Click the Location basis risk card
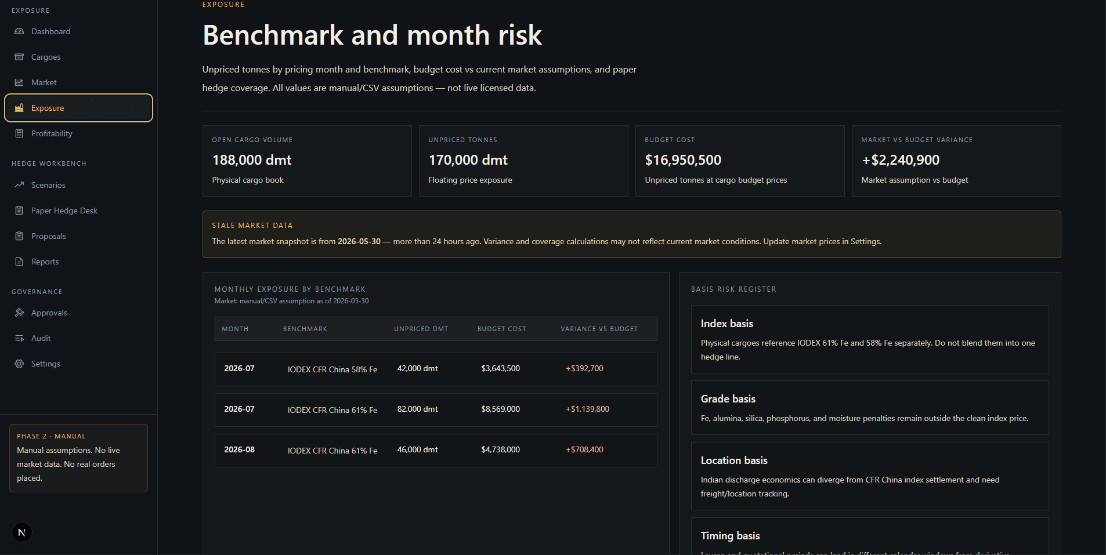1106x555 pixels. tap(870, 476)
